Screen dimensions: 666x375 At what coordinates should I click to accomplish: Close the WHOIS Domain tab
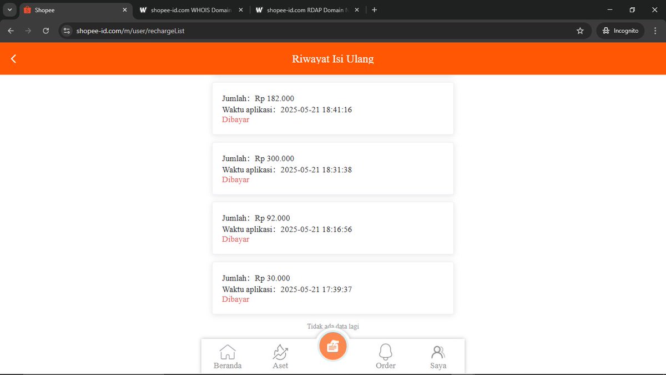click(240, 10)
